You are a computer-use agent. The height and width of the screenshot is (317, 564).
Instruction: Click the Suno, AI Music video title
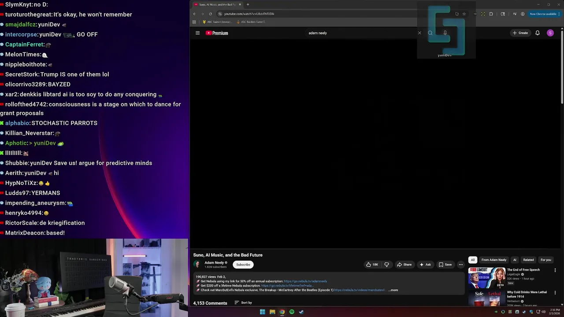pos(228,255)
